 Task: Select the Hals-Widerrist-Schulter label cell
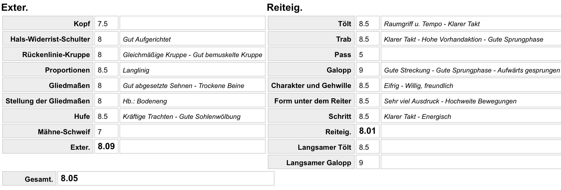(48, 39)
